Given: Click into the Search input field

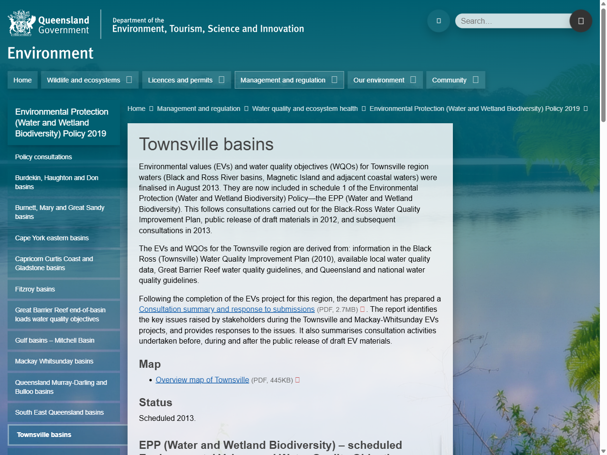Looking at the screenshot, I should [512, 21].
